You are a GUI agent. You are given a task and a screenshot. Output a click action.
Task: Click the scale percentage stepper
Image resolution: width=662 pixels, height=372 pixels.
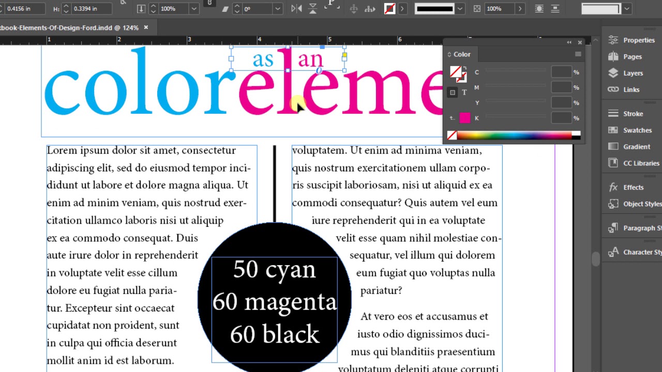[x=153, y=9]
